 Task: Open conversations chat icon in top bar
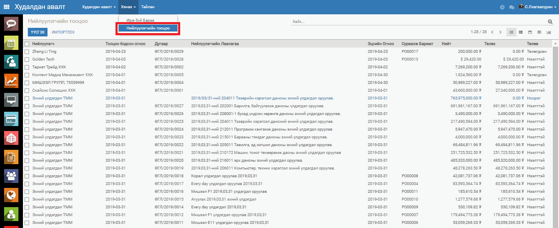[511, 7]
